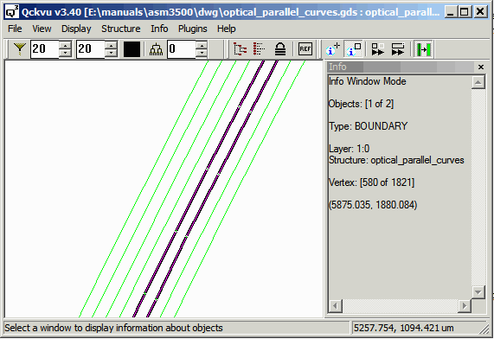Toggle the info window mode icon

tap(353, 49)
